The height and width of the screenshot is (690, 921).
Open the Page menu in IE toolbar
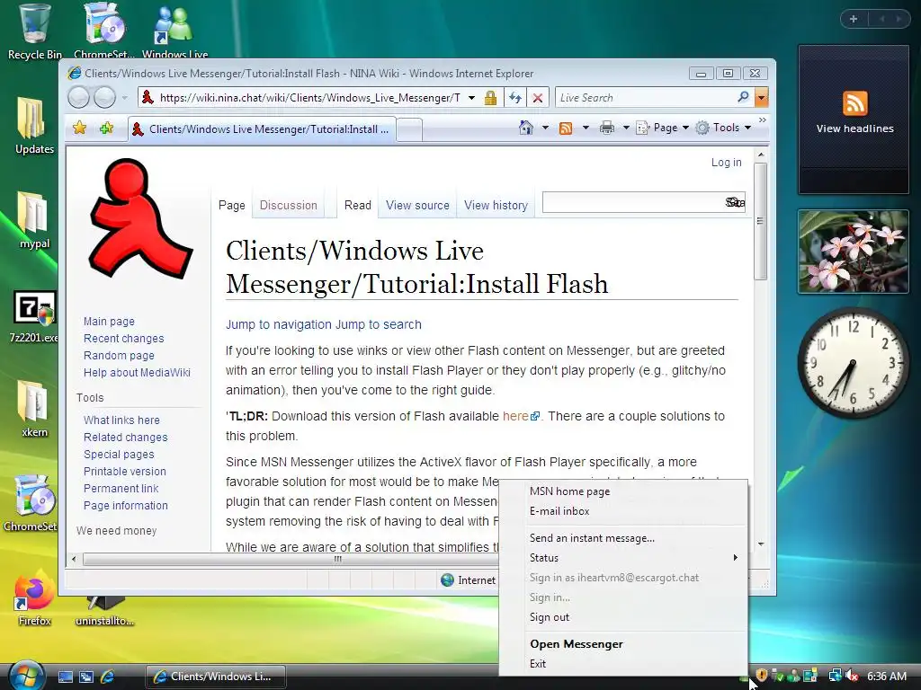(663, 128)
